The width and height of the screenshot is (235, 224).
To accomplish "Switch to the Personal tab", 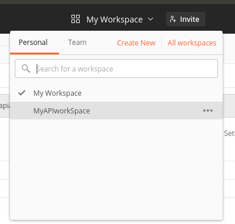I will (x=33, y=43).
